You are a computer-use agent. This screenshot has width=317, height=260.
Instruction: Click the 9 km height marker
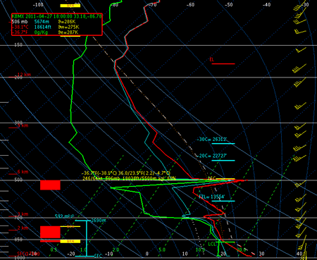(23, 125)
